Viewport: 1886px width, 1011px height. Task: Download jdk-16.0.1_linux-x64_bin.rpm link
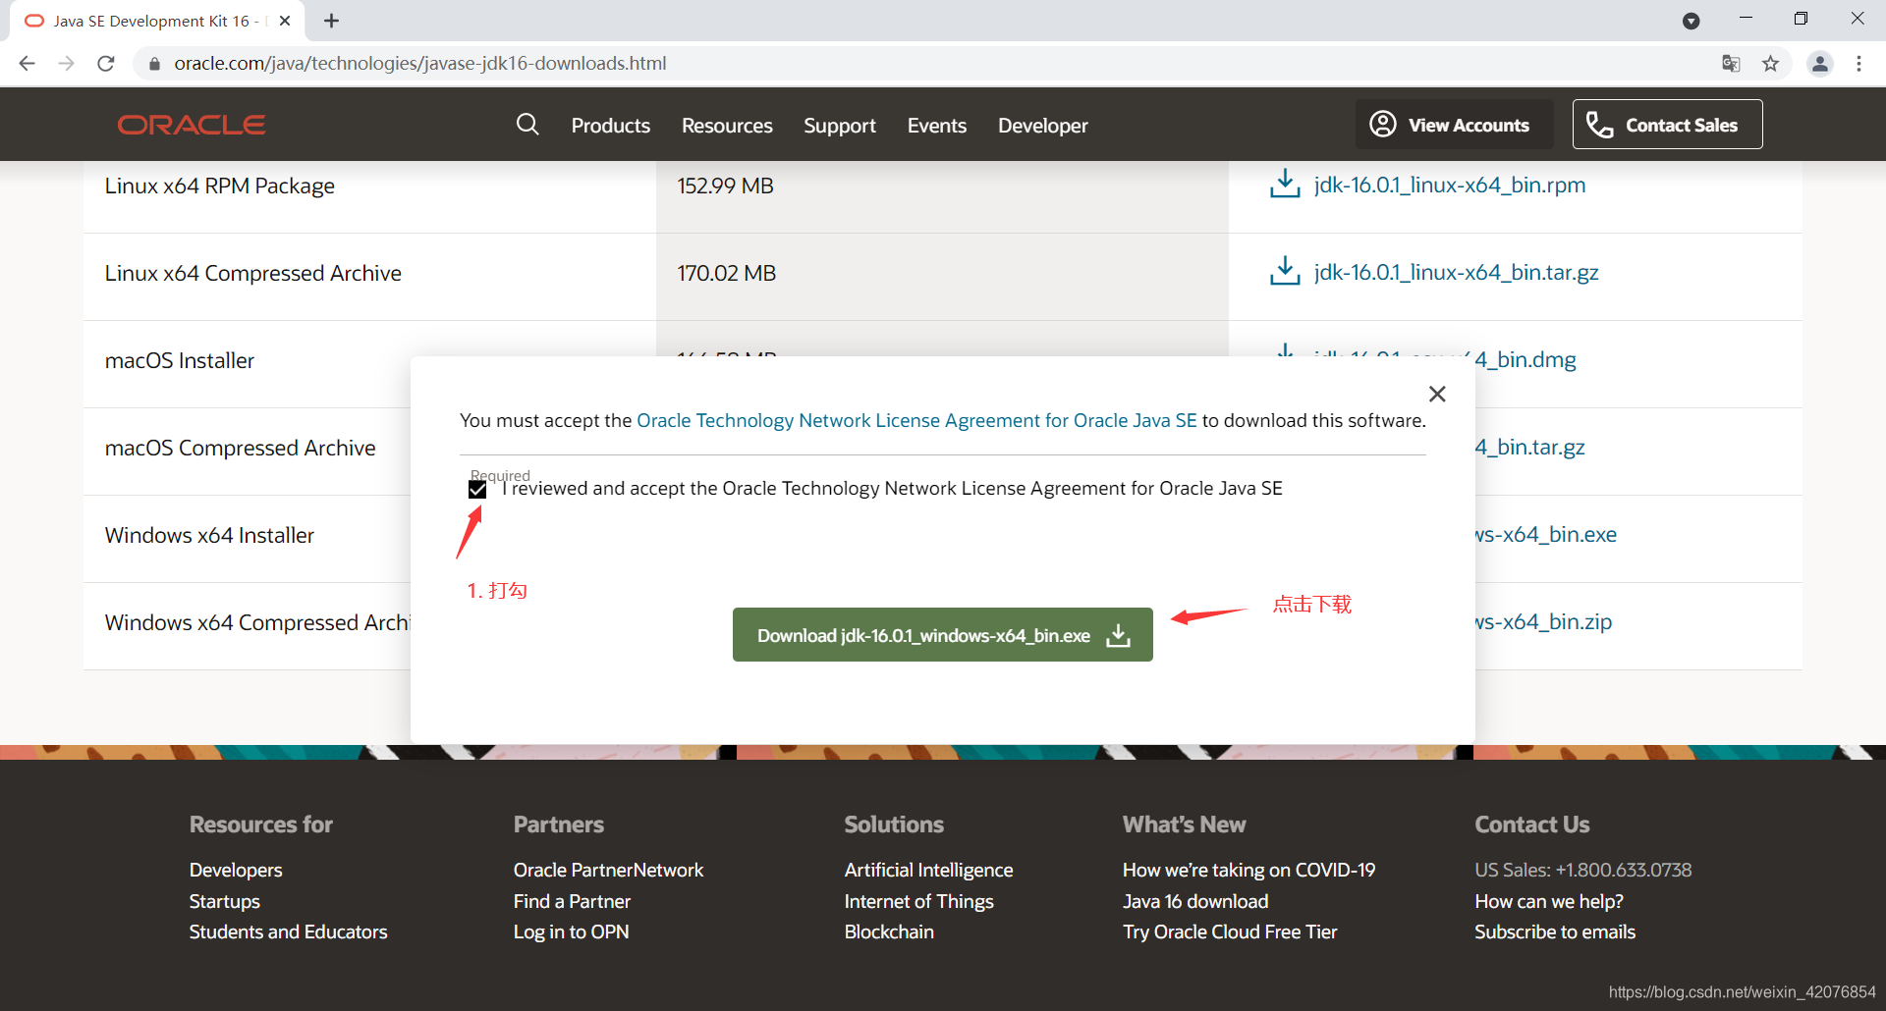1450,185
